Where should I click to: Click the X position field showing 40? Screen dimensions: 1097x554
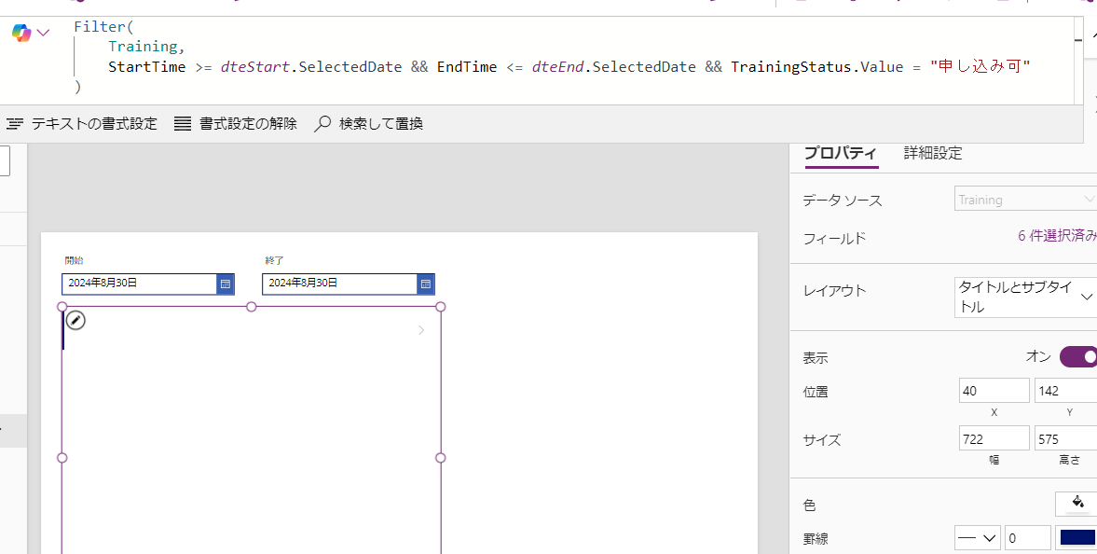pyautogui.click(x=994, y=391)
